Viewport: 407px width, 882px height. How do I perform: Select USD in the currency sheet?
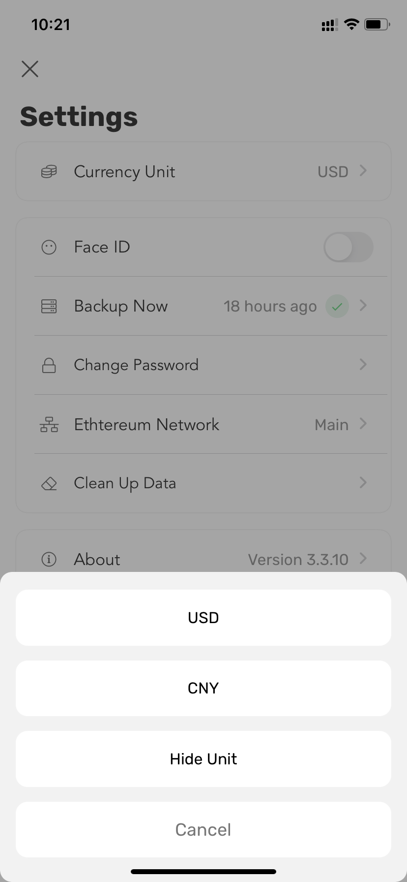203,618
